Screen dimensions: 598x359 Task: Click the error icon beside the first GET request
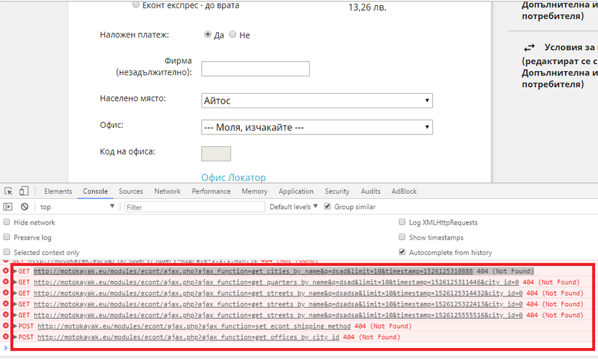[5, 271]
